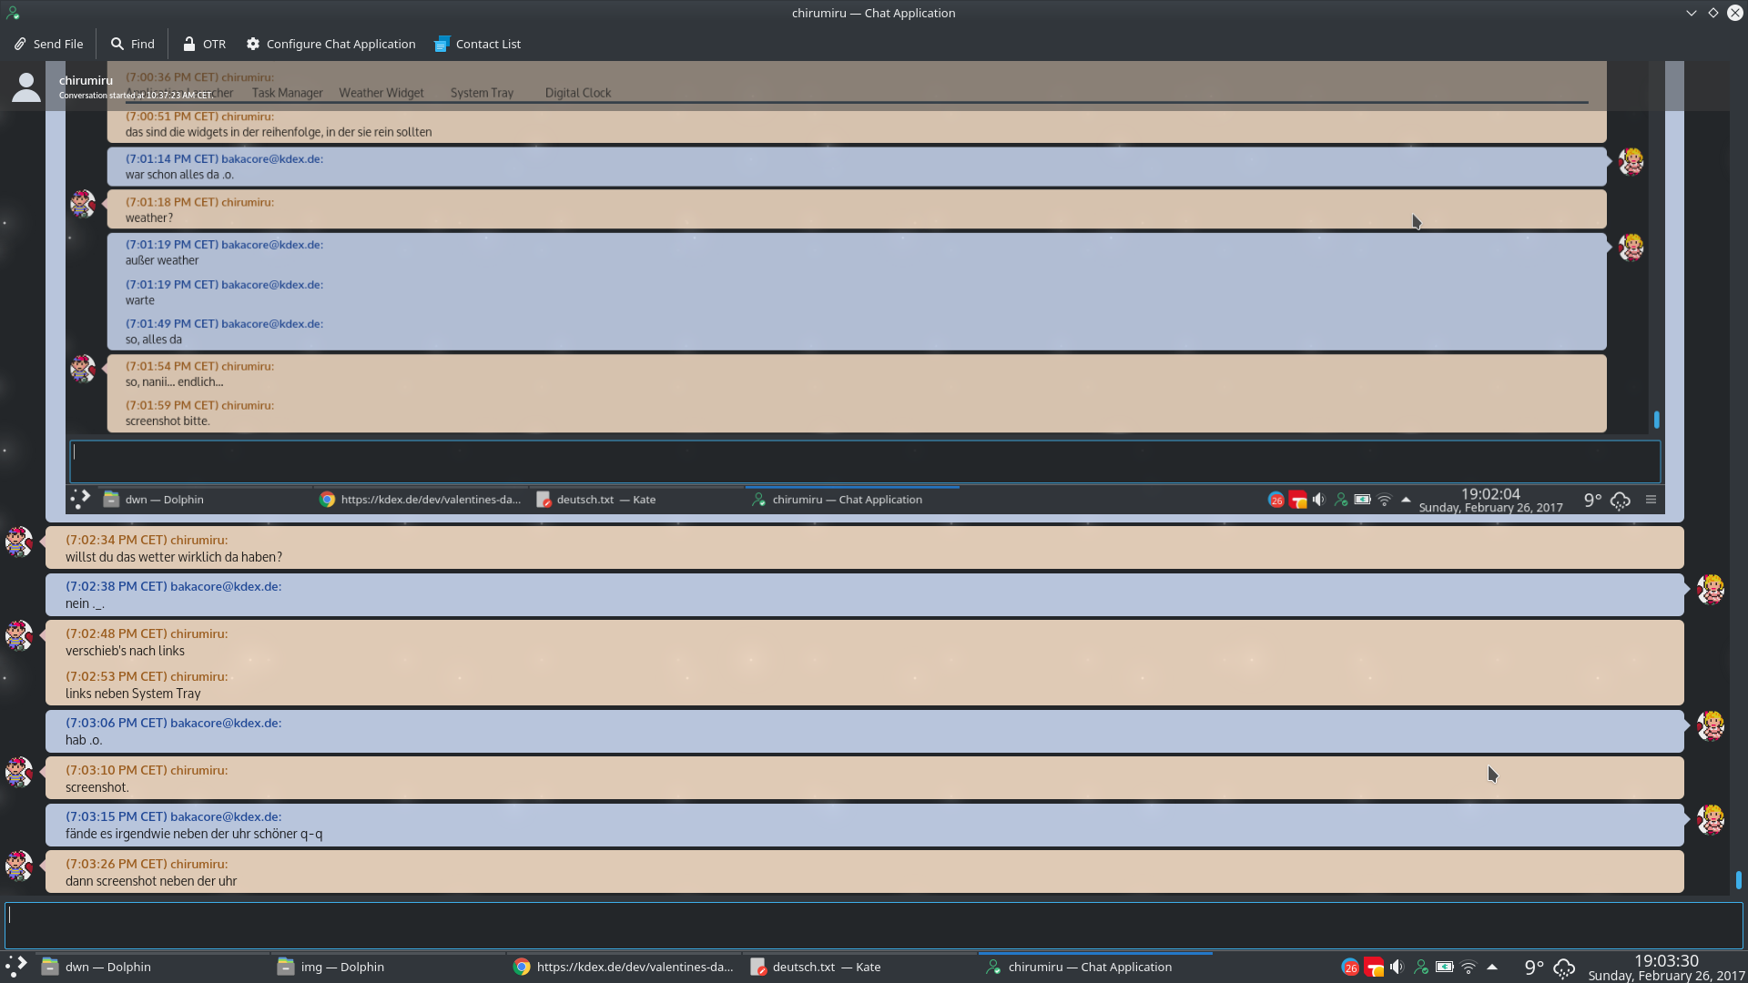Click bakacore's avatar beside the 'nein ._.' message
1748x983 pixels.
click(1711, 590)
